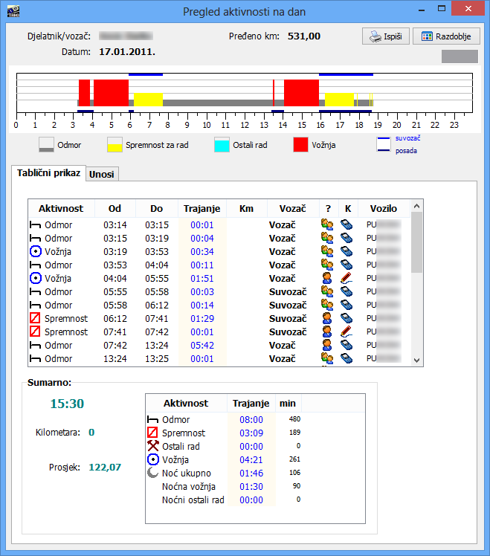The width and height of the screenshot is (490, 556).
Task: Select the duration 01:51 cell
Action: [x=202, y=278]
